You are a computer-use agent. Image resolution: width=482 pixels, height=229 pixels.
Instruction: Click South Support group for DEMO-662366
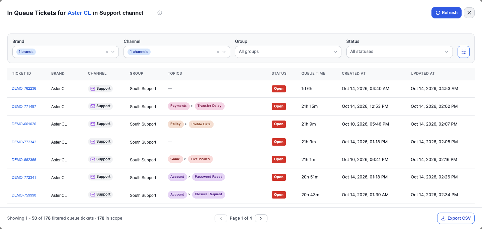tap(143, 160)
